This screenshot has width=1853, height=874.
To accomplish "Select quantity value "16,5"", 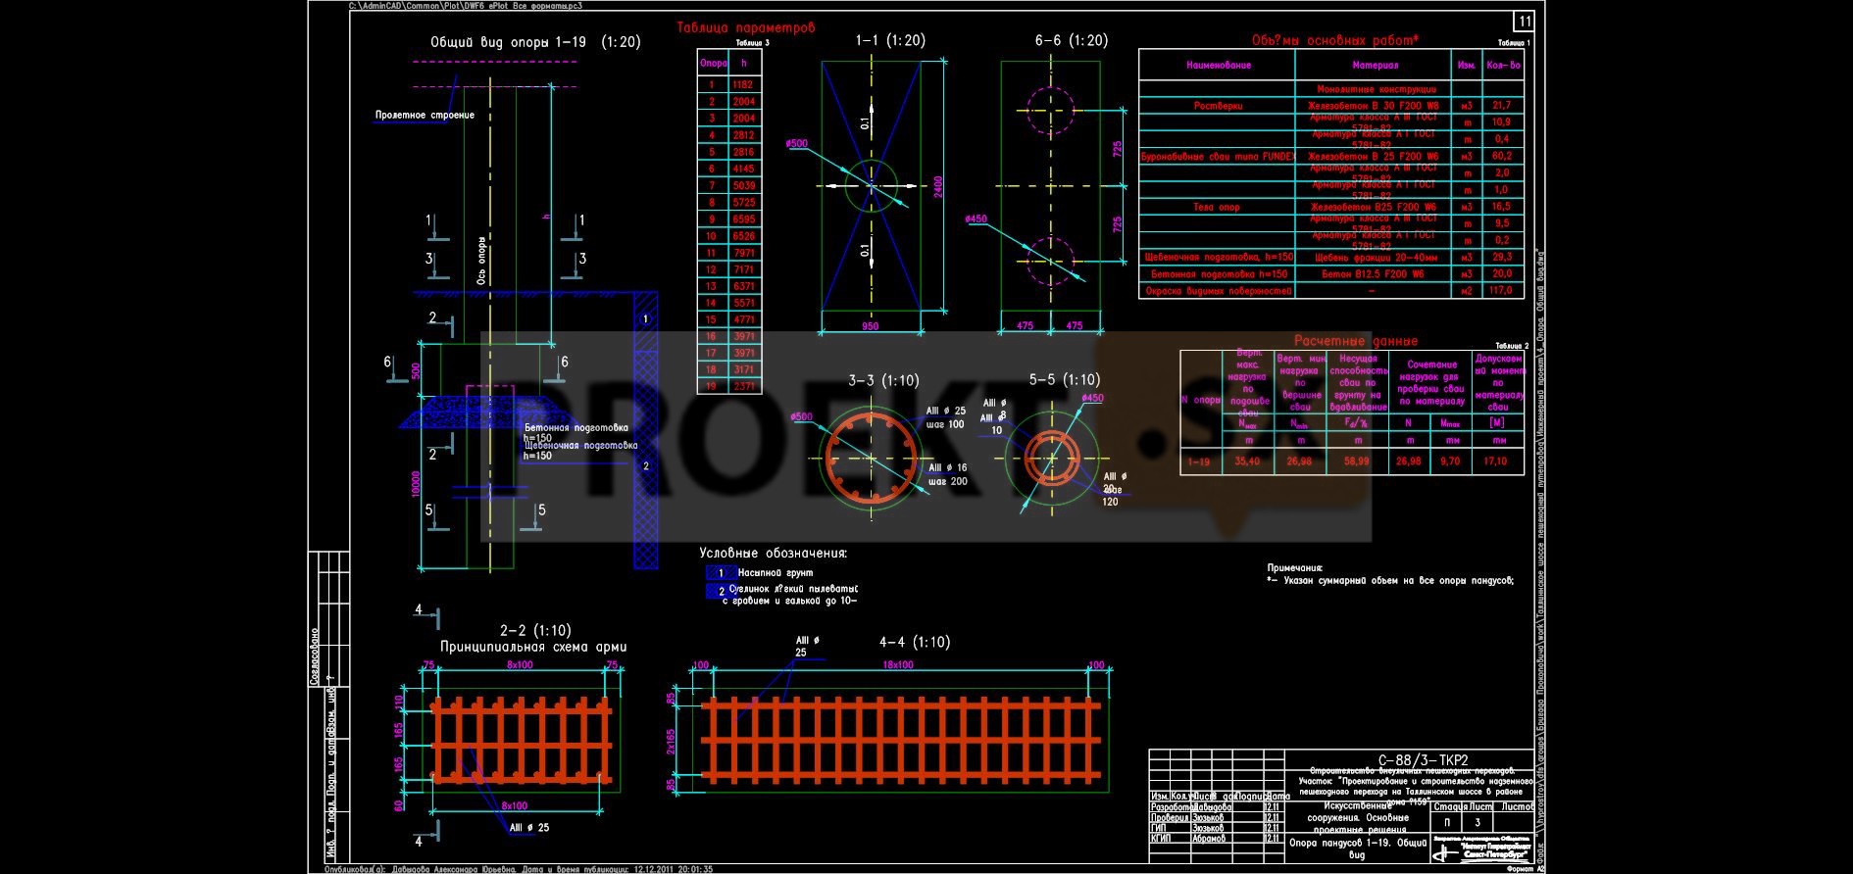I will click(1502, 207).
